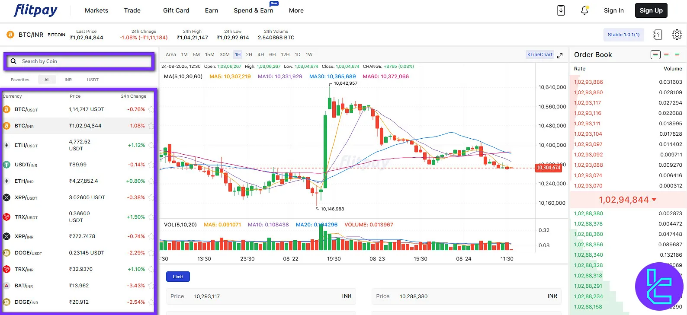This screenshot has height=315, width=687.
Task: Click the Ethereum icon in ETH/USDT row
Action: [6, 145]
